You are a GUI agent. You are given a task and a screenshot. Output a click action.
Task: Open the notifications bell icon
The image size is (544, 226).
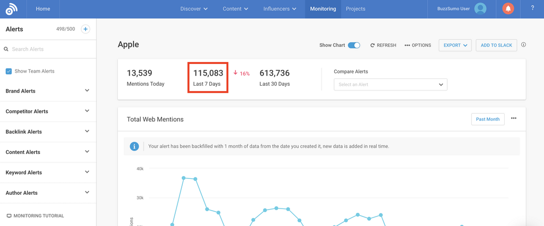[508, 9]
